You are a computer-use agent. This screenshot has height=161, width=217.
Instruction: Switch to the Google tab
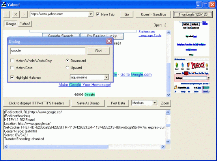(11, 24)
